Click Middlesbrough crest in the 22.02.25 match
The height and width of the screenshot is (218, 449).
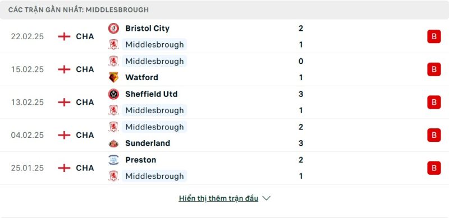(x=114, y=45)
